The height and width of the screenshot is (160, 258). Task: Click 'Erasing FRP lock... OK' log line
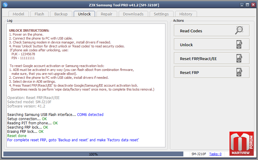[25, 132]
